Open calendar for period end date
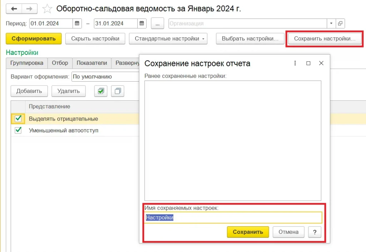Viewport: 366px width, 252px height. click(142, 24)
